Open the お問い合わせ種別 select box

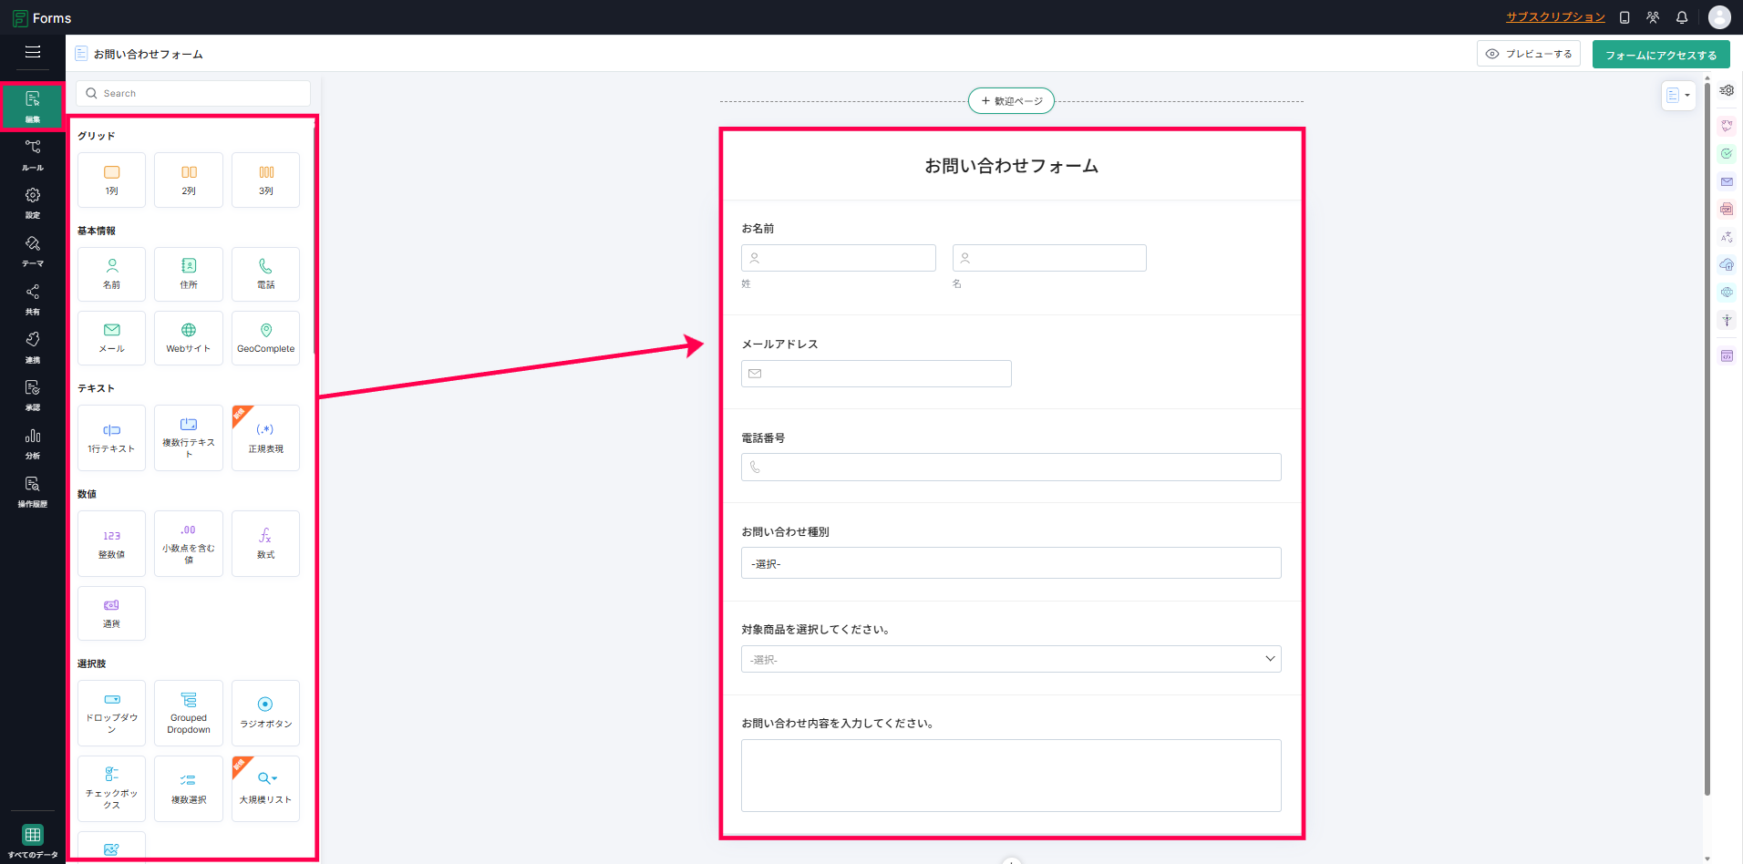point(1011,563)
